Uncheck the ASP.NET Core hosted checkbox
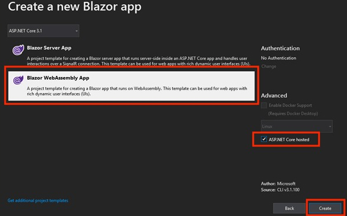 click(264, 139)
